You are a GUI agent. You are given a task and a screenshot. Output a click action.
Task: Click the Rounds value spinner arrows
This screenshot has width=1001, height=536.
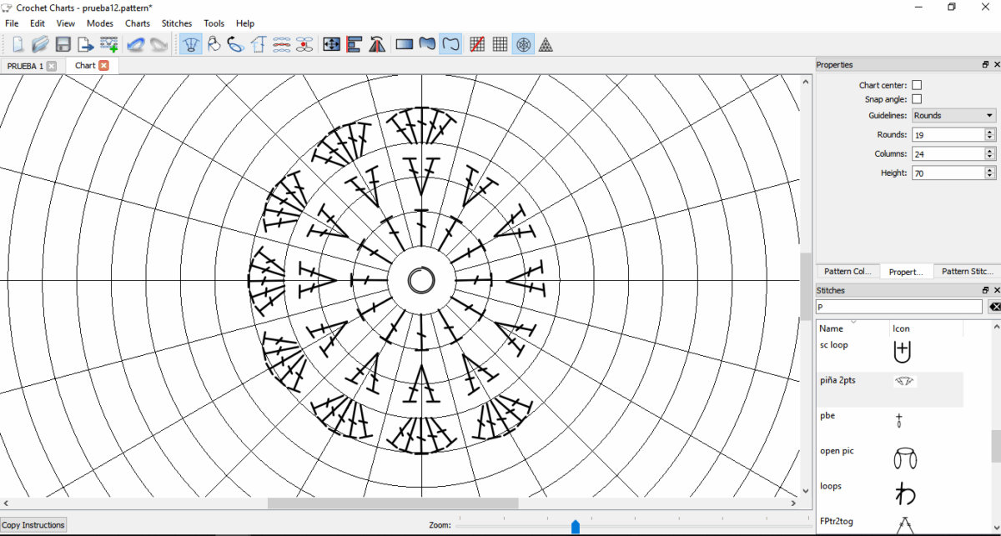(x=990, y=135)
